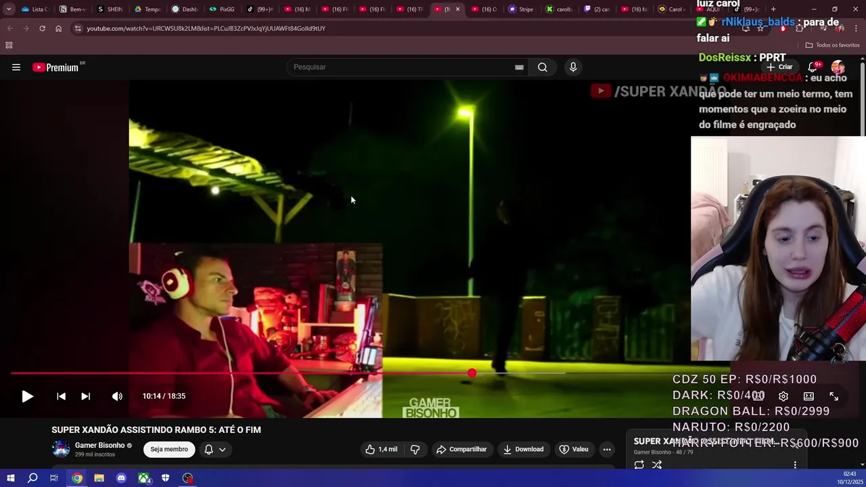866x487 pixels.
Task: Click the Download button
Action: [523, 449]
